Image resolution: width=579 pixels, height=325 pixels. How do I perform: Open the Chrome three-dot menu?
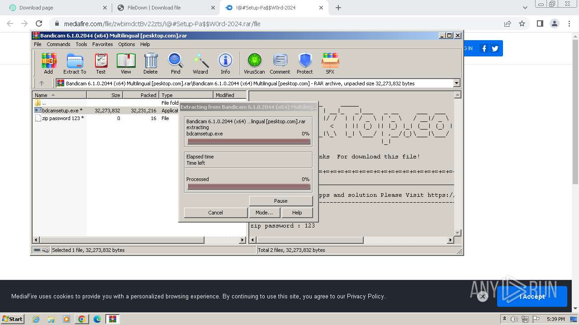[569, 24]
